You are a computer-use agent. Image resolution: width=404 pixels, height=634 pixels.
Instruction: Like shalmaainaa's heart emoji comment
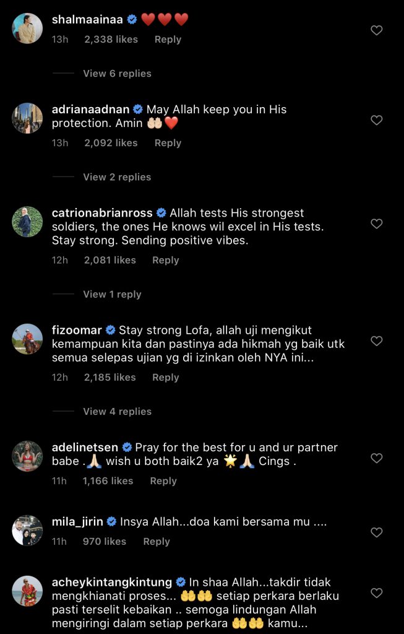[x=376, y=30]
